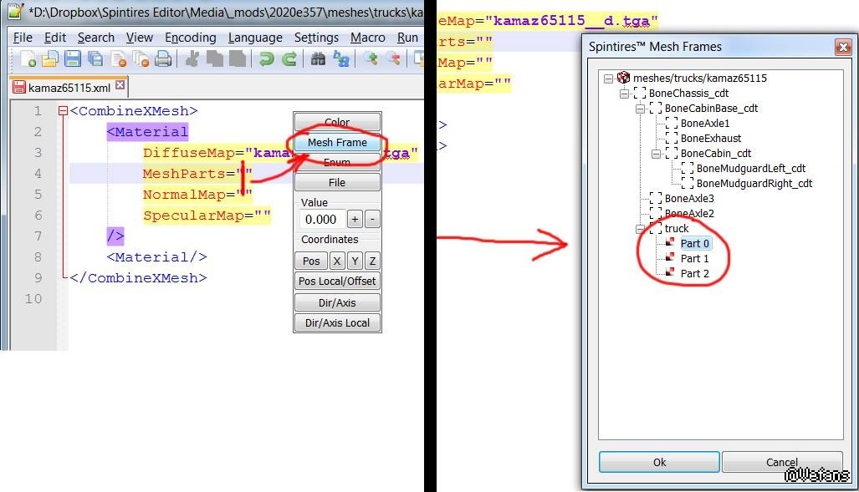Create a new document via toolbar icon
859x492 pixels.
click(28, 58)
